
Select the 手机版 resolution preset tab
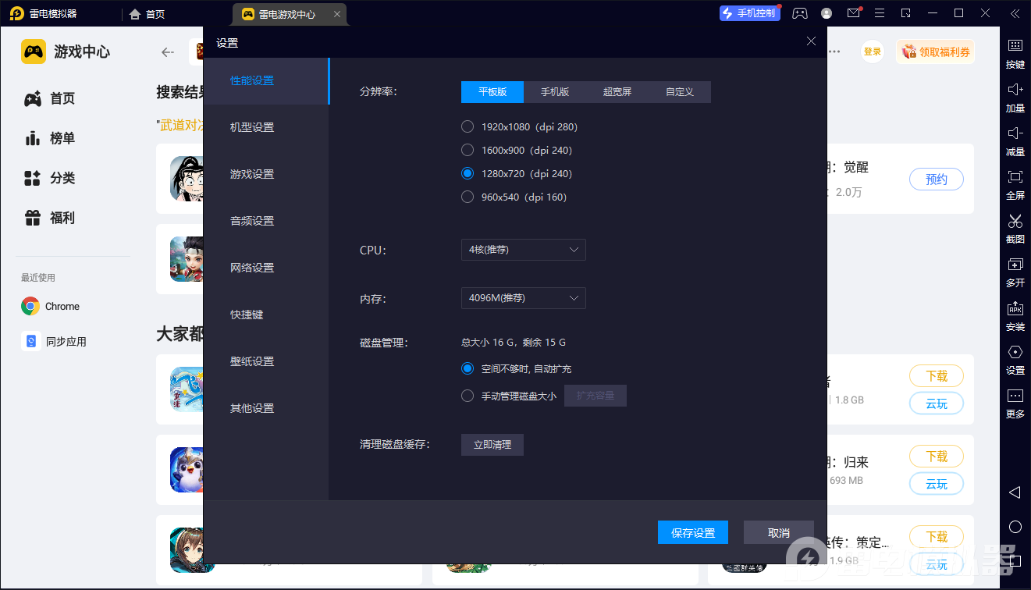click(554, 91)
